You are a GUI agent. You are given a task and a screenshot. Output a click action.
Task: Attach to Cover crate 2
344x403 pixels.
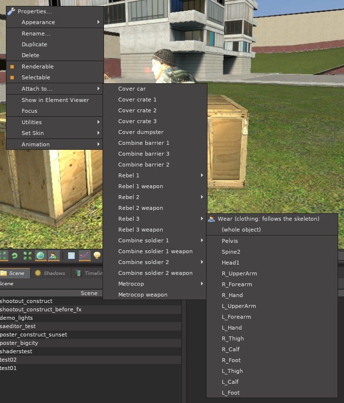pos(155,110)
